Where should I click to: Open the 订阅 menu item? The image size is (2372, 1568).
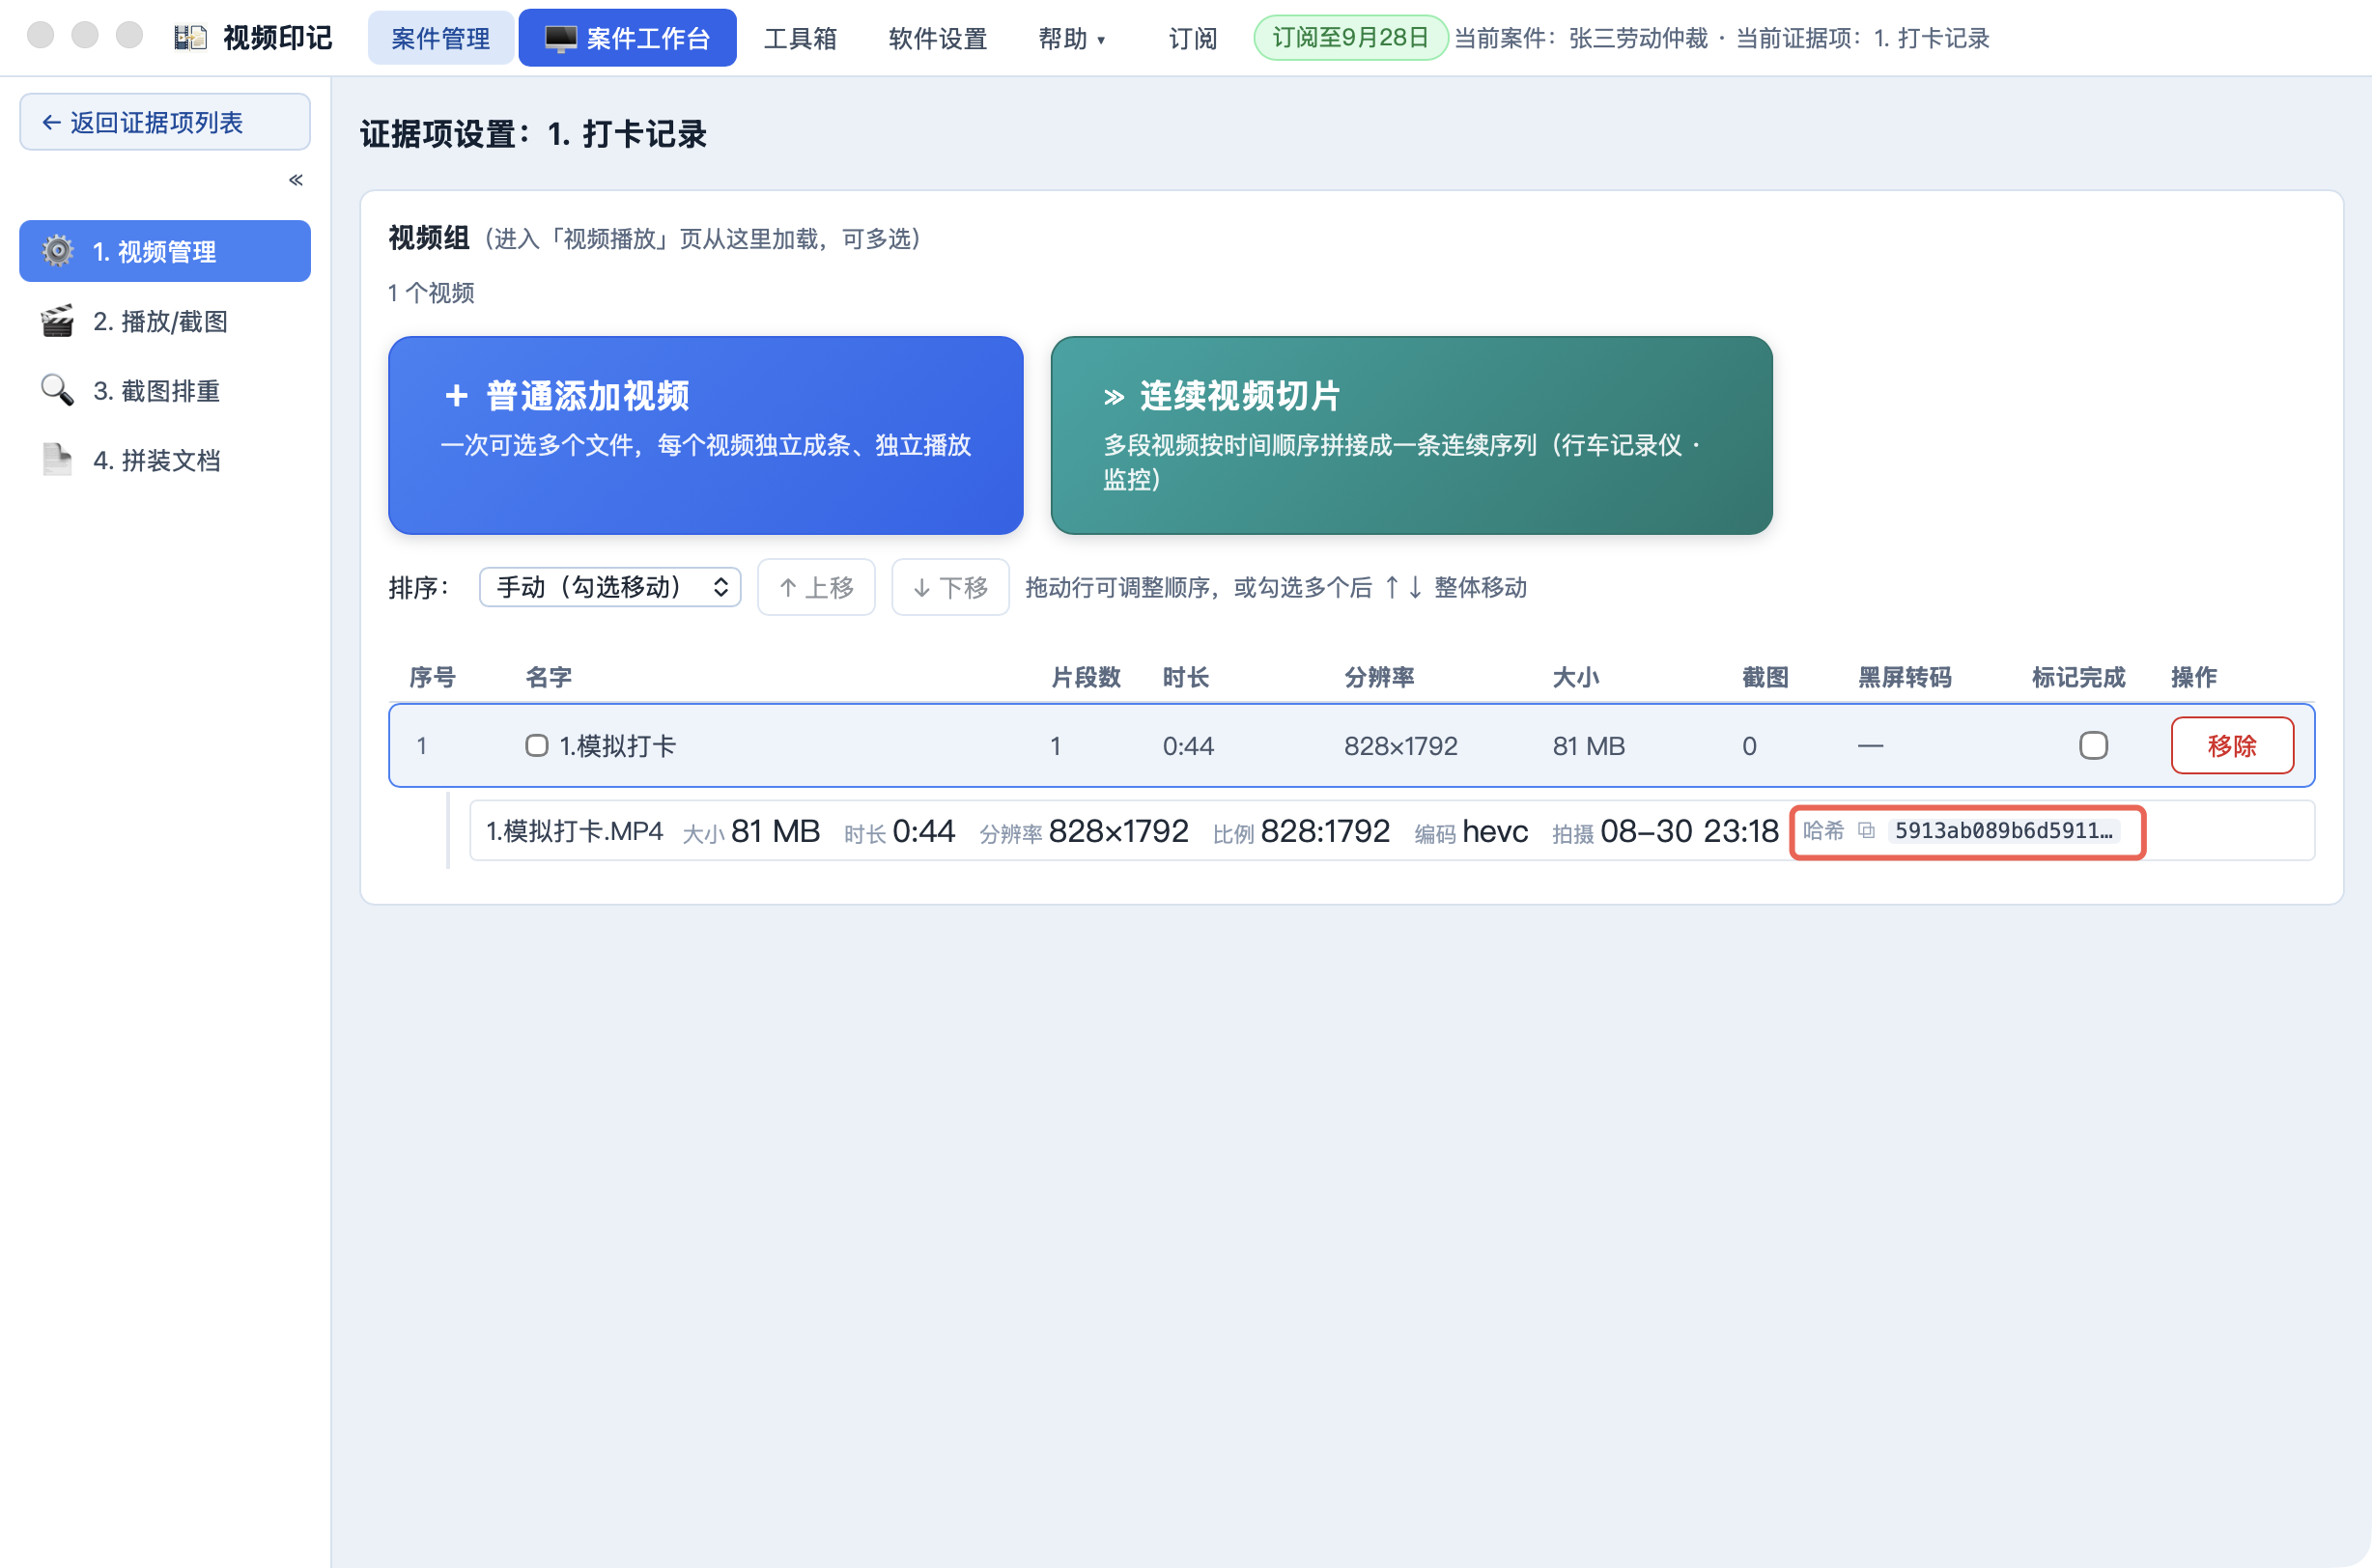click(1193, 39)
